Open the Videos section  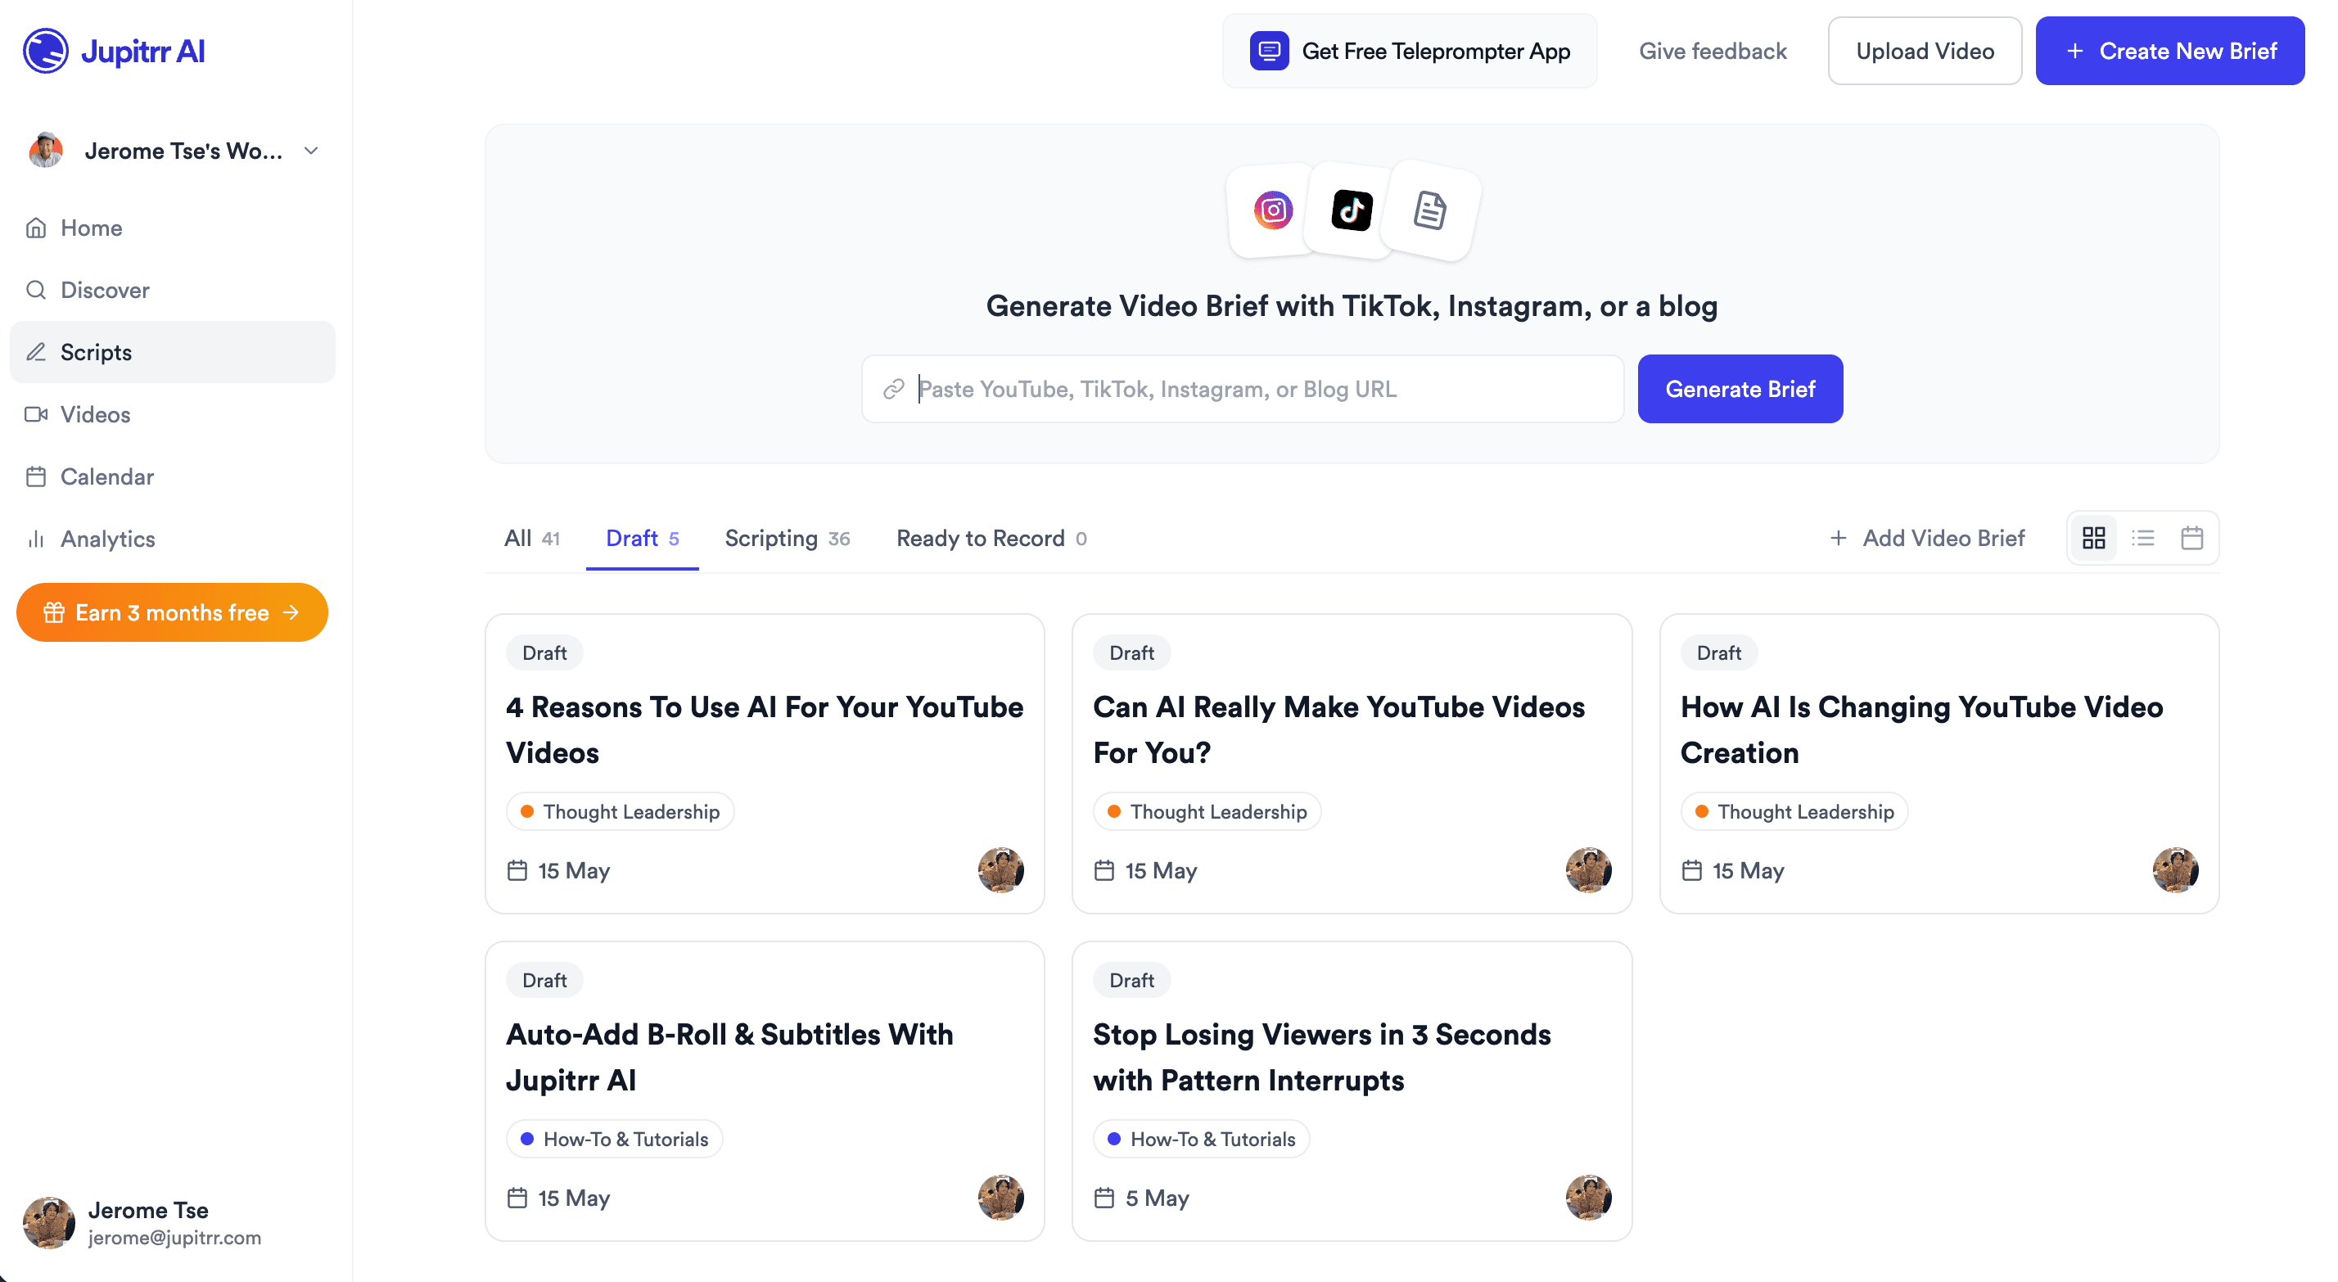(x=173, y=414)
